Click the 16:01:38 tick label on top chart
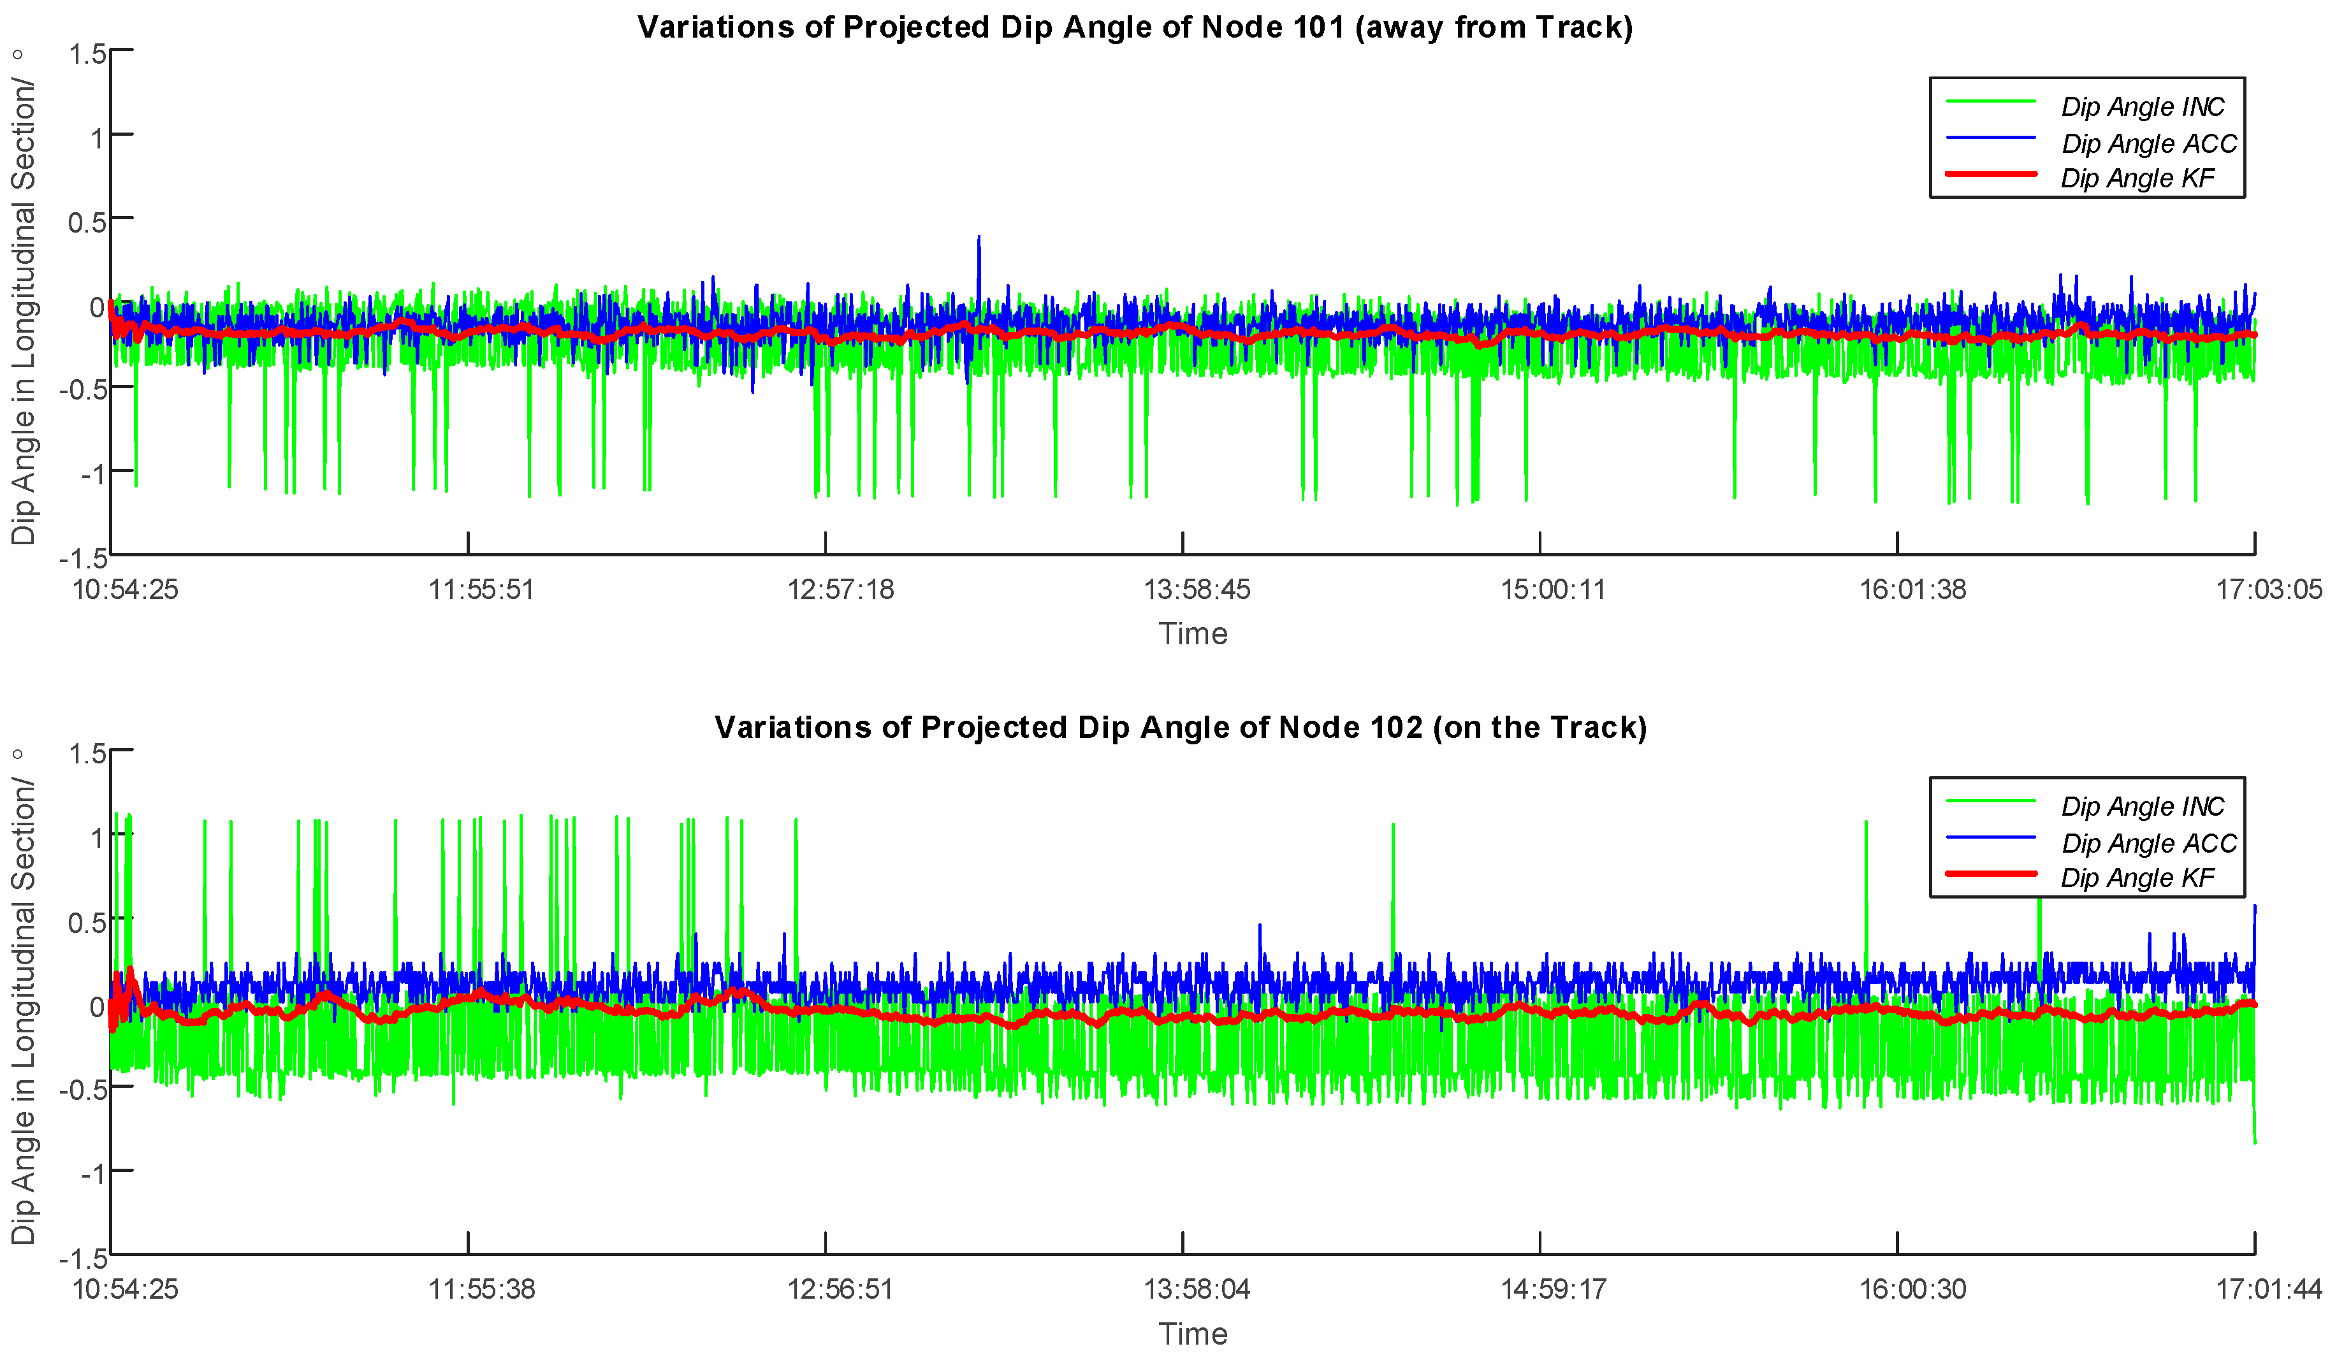 [x=1912, y=589]
